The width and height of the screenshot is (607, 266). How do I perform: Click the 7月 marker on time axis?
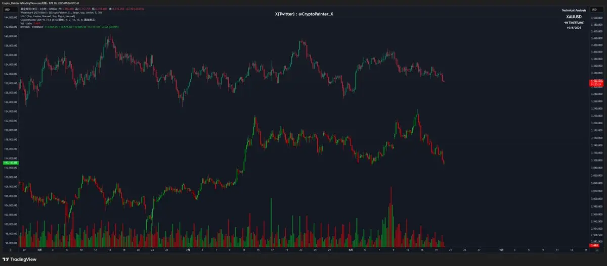click(188, 250)
